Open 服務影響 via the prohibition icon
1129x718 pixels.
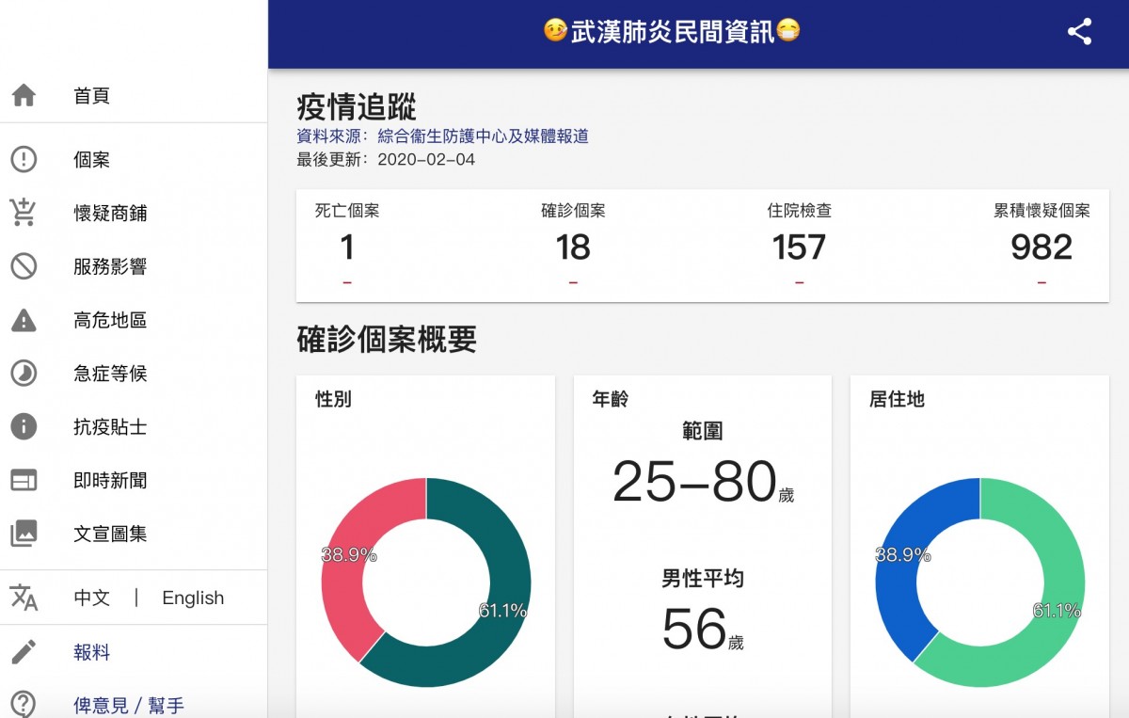23,267
